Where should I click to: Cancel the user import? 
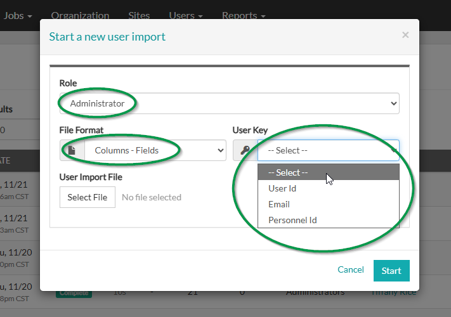[351, 269]
